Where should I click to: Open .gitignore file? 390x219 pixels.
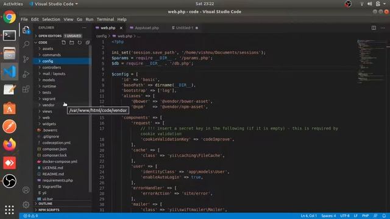coord(51,136)
